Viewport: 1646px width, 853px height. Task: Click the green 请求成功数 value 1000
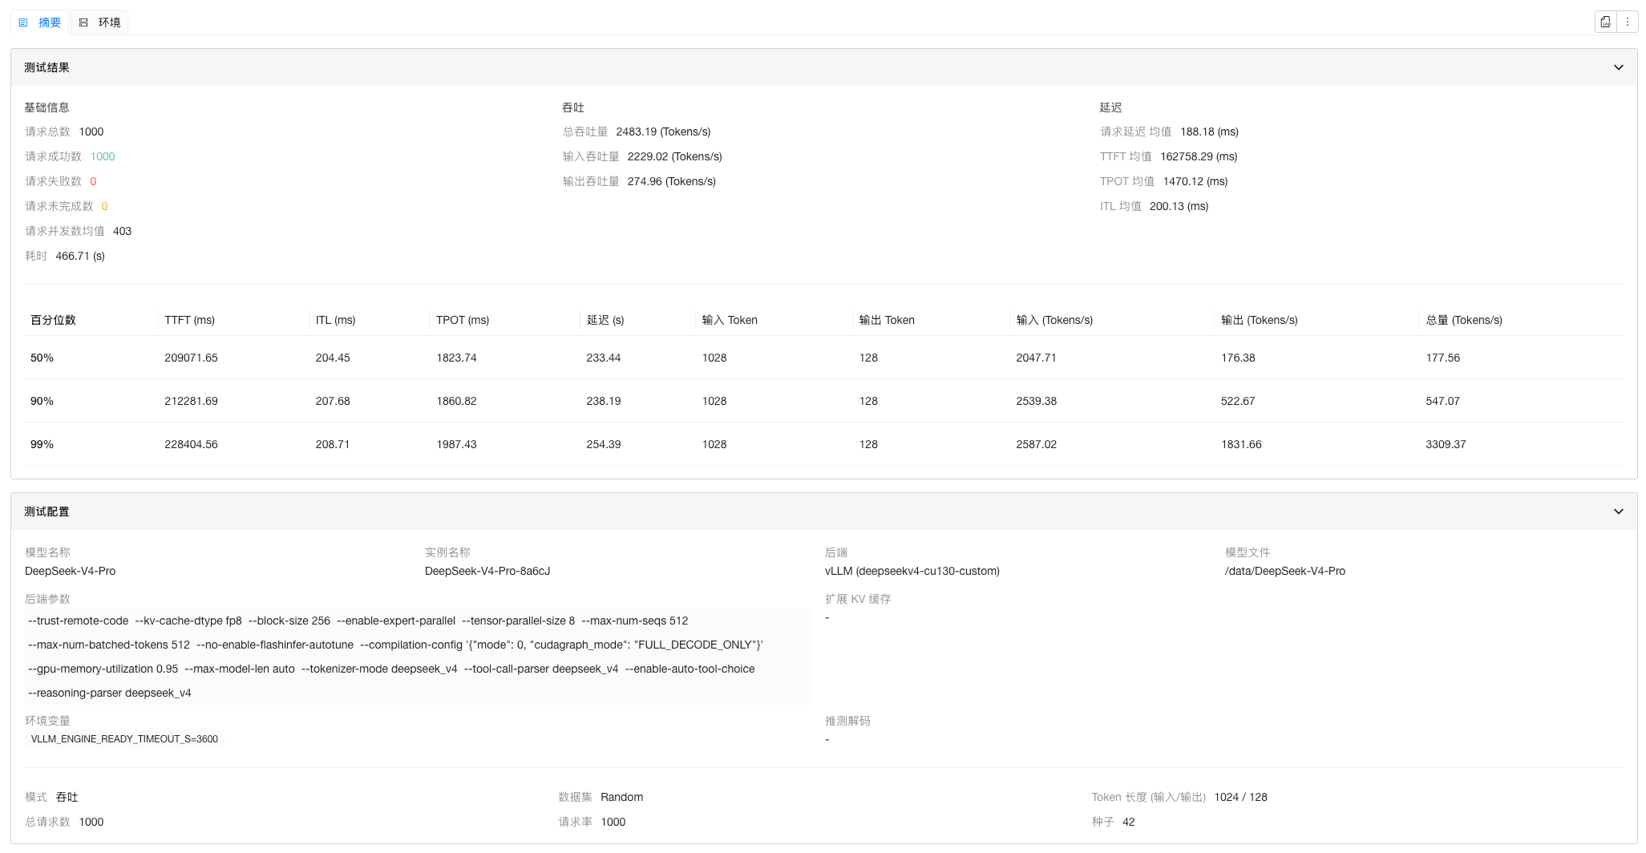click(103, 156)
